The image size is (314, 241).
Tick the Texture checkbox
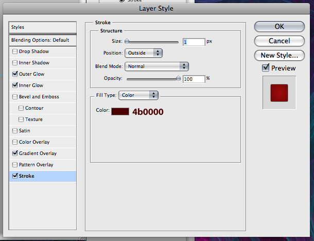point(21,119)
